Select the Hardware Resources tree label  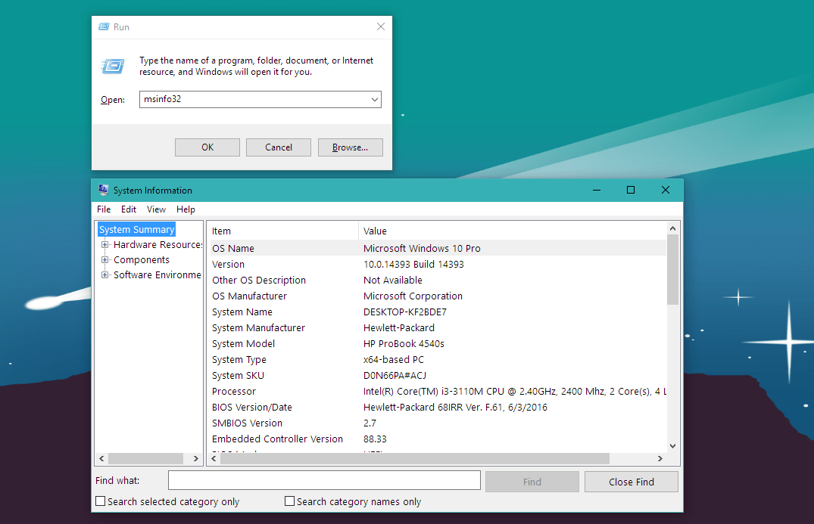point(157,245)
